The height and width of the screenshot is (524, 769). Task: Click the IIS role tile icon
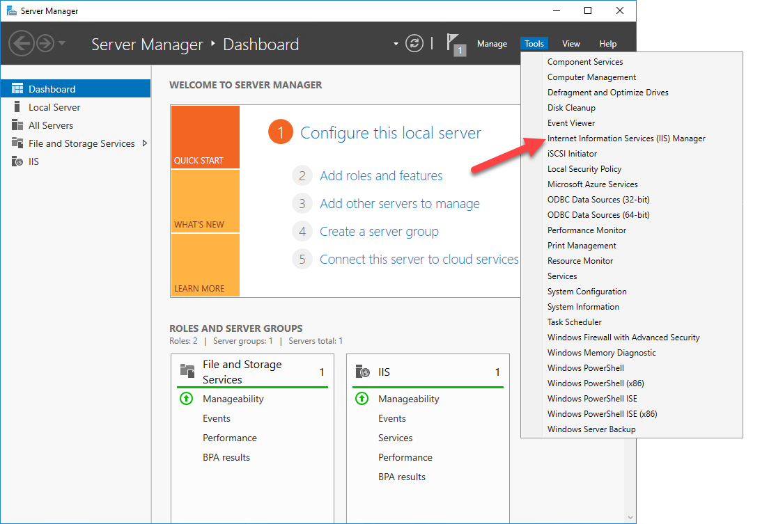[x=363, y=372]
